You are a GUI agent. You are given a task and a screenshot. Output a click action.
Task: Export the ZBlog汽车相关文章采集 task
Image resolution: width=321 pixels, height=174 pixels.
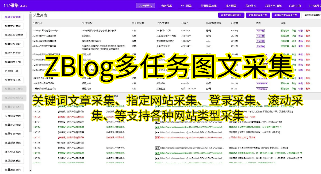293,46
